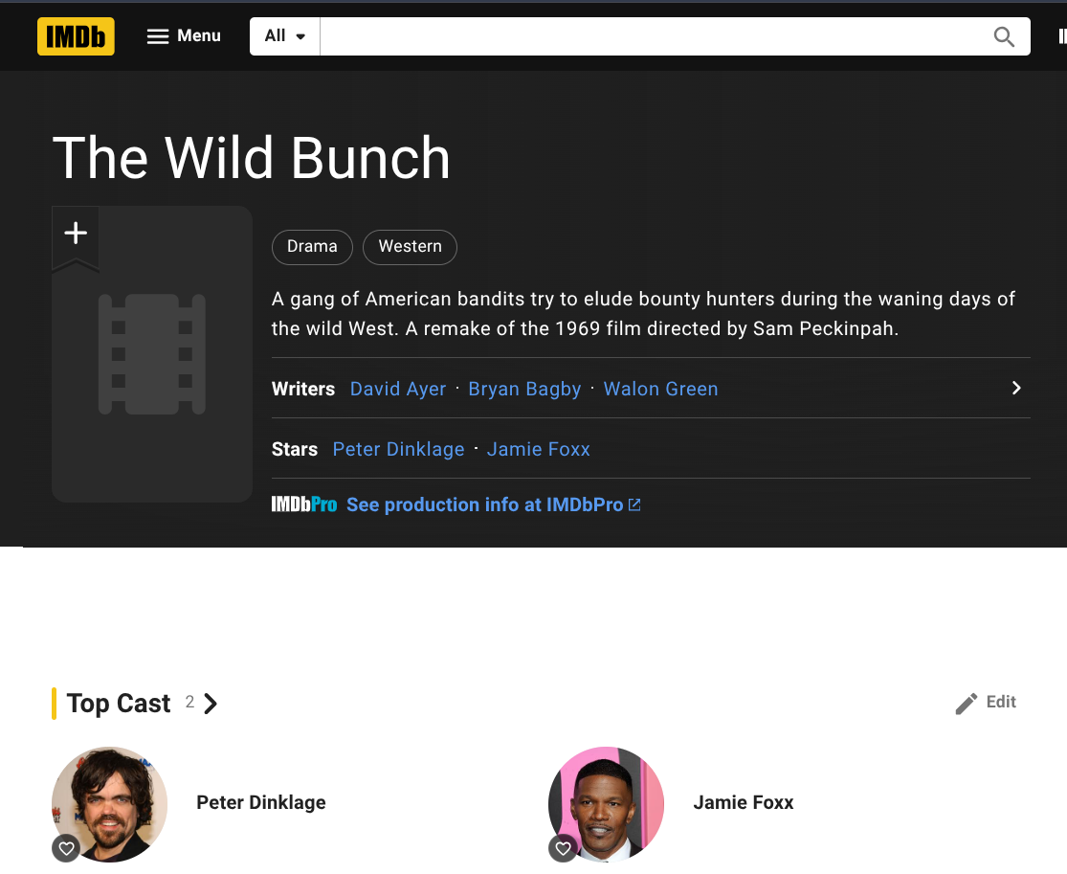
Task: Click the Writers label
Action: (x=302, y=389)
